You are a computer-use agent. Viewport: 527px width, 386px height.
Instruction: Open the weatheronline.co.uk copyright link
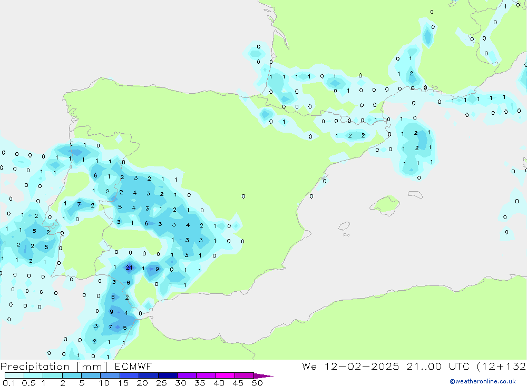[x=483, y=381]
